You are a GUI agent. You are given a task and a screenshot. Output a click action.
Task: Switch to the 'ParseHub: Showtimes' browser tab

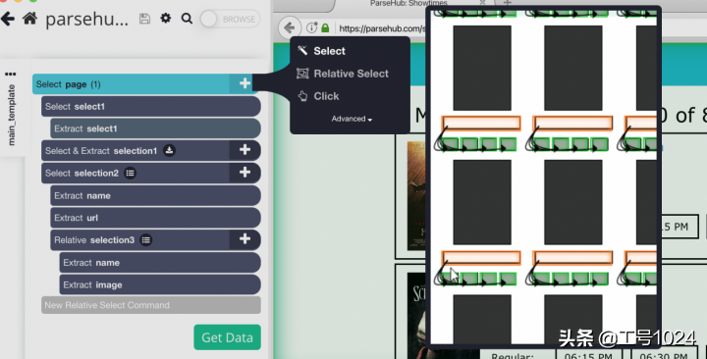pos(408,4)
